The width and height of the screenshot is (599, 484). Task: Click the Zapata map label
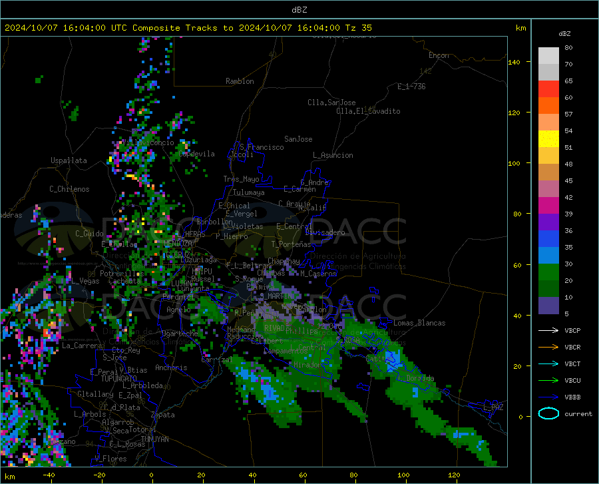[163, 415]
